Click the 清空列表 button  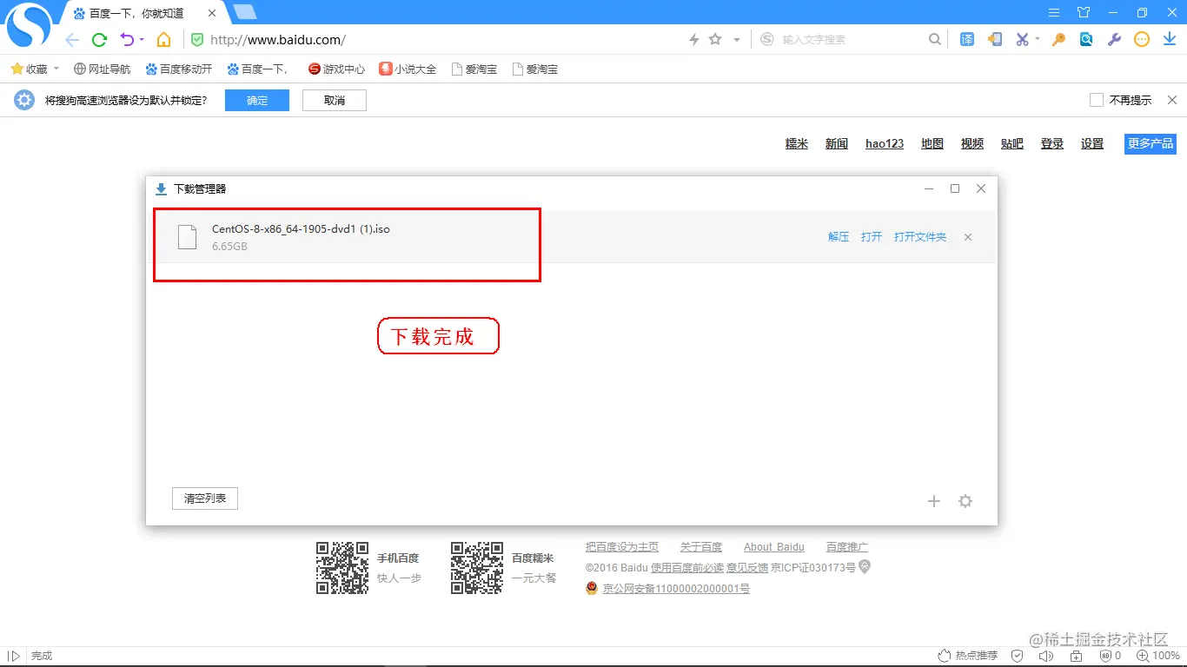[x=205, y=499]
